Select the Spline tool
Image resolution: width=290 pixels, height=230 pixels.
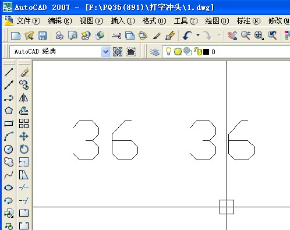coord(9,175)
